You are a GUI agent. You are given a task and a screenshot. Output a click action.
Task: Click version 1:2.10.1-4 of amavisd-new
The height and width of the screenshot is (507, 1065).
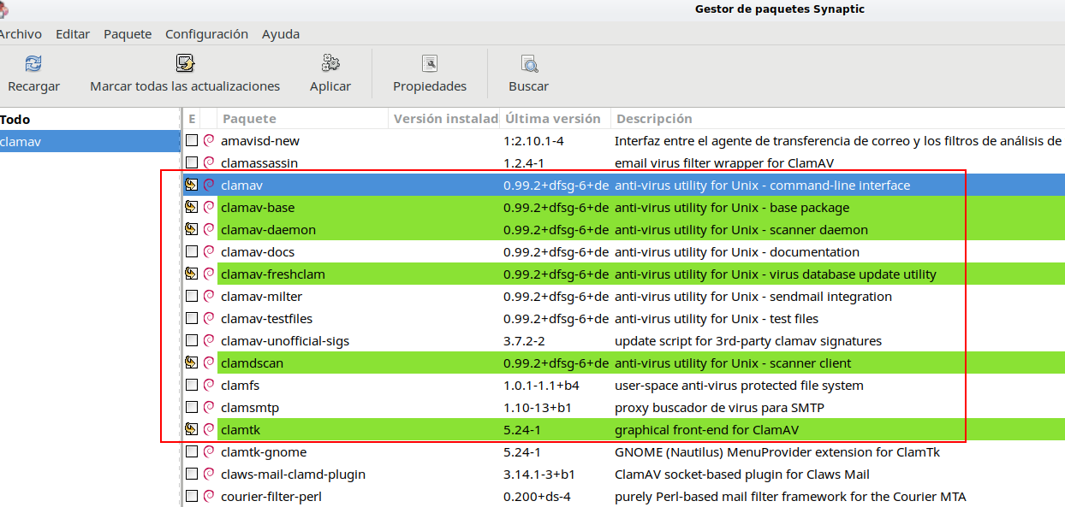[533, 141]
